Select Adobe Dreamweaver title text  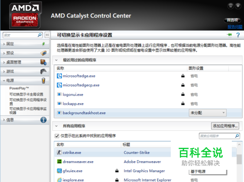[x=142, y=162]
